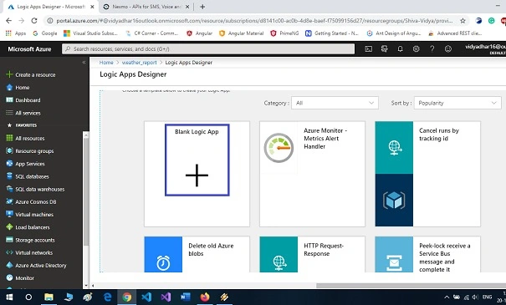Viewport: 506px width, 305px height.
Task: Open the Sort by Popularity dropdown
Action: pyautogui.click(x=457, y=103)
